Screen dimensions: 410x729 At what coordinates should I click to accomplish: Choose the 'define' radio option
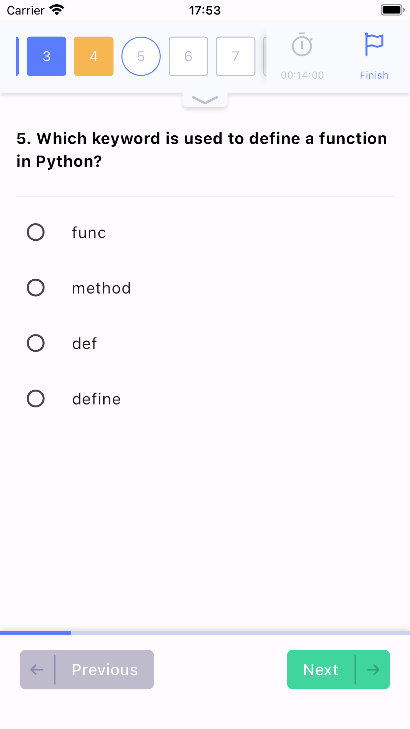pos(36,399)
